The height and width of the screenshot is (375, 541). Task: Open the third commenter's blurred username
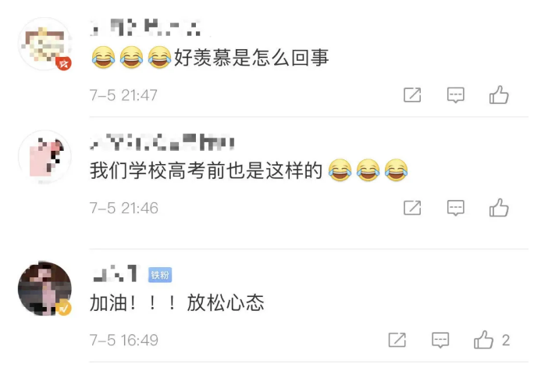pos(115,273)
